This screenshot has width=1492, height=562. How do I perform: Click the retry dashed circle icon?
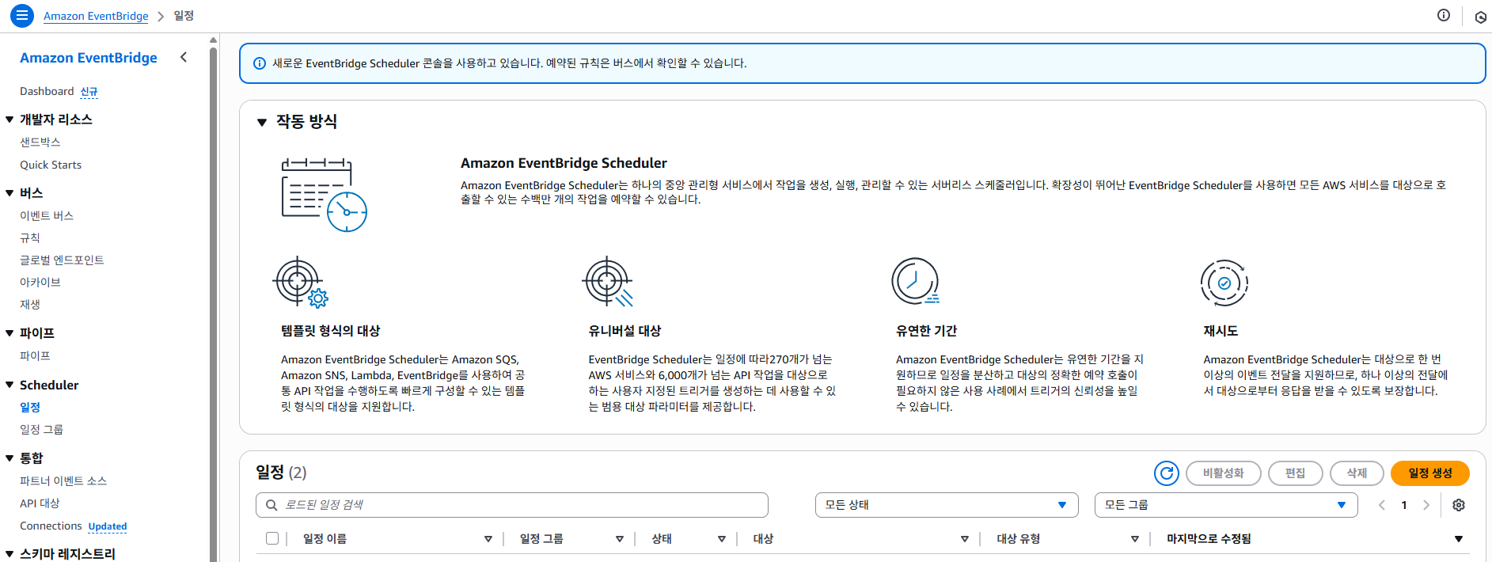(x=1224, y=283)
